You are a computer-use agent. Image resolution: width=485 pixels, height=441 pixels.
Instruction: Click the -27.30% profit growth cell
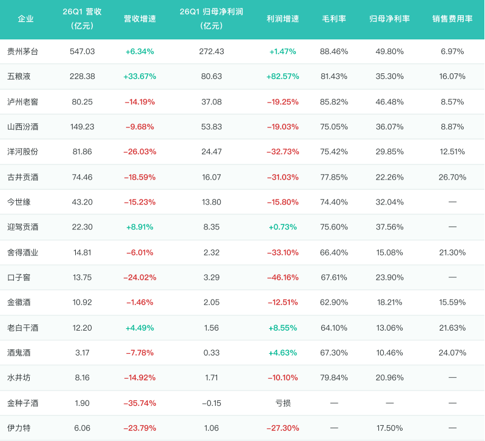pos(283,428)
